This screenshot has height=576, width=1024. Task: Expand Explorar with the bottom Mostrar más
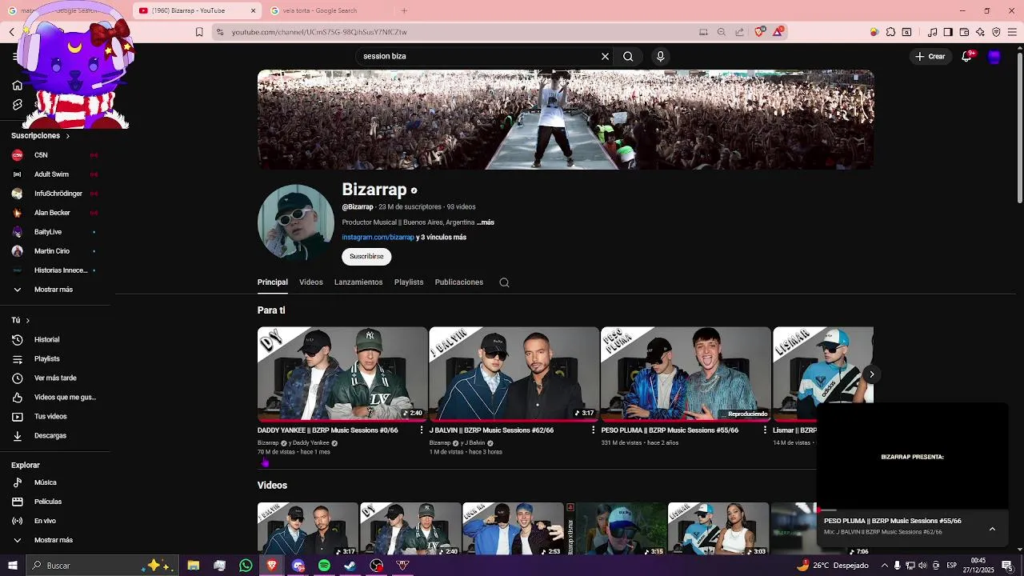tap(53, 540)
